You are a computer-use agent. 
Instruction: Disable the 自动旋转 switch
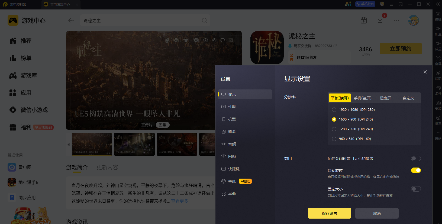[x=416, y=170]
